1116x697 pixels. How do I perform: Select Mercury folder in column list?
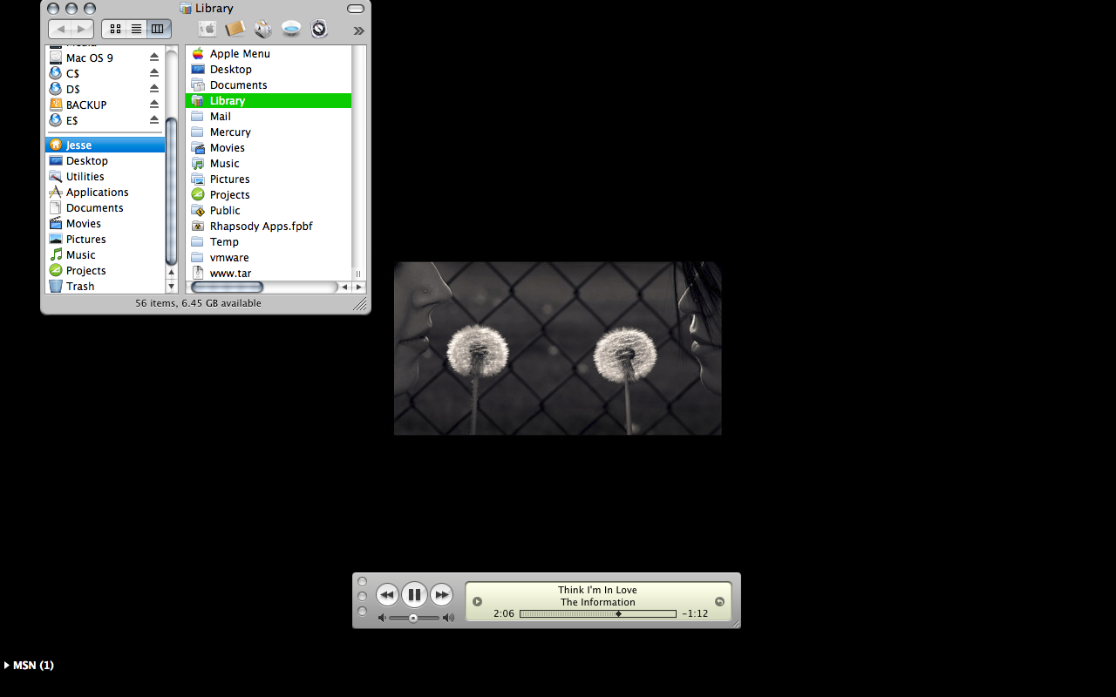pos(269,132)
